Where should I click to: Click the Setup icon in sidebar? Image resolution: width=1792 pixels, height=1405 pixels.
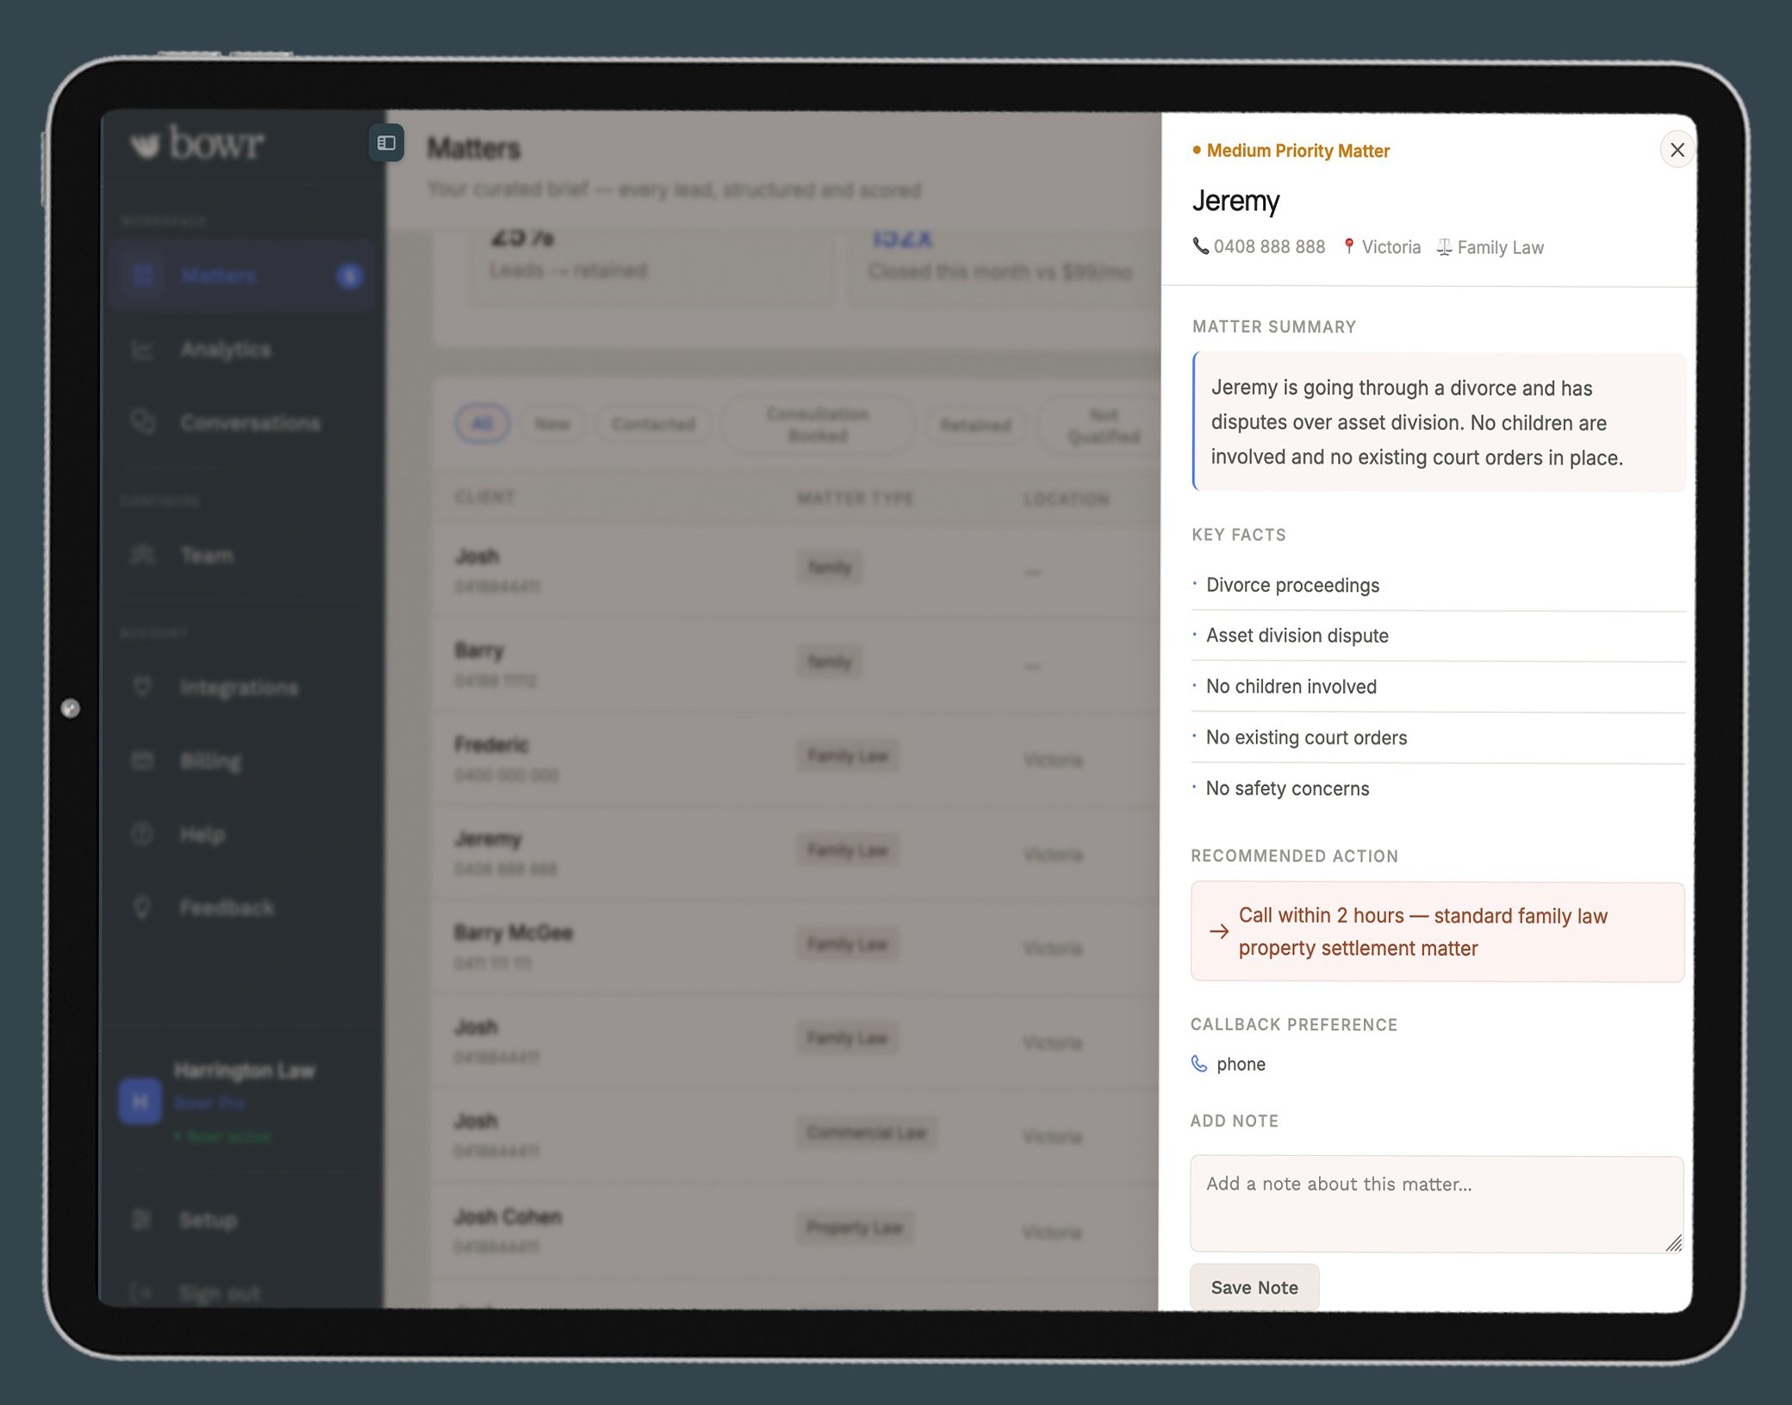(141, 1220)
